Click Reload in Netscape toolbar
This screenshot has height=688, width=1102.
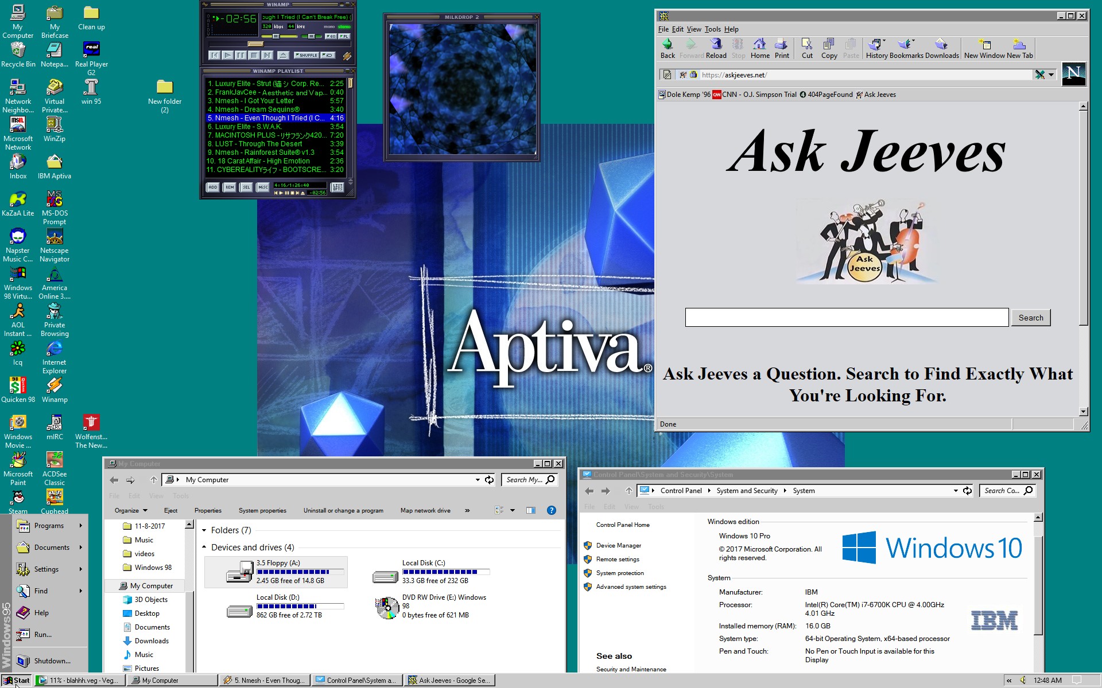tap(716, 48)
